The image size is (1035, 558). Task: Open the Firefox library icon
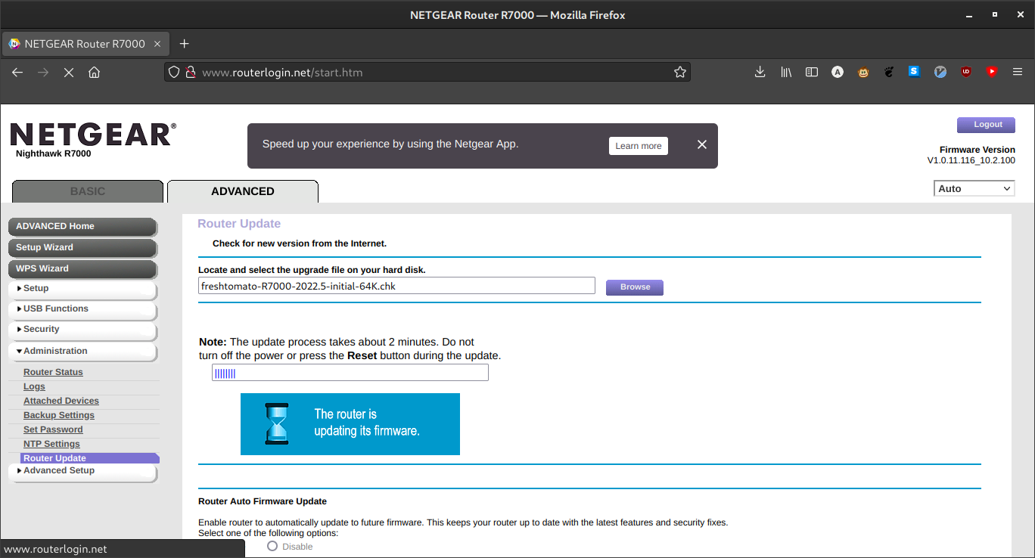[786, 72]
